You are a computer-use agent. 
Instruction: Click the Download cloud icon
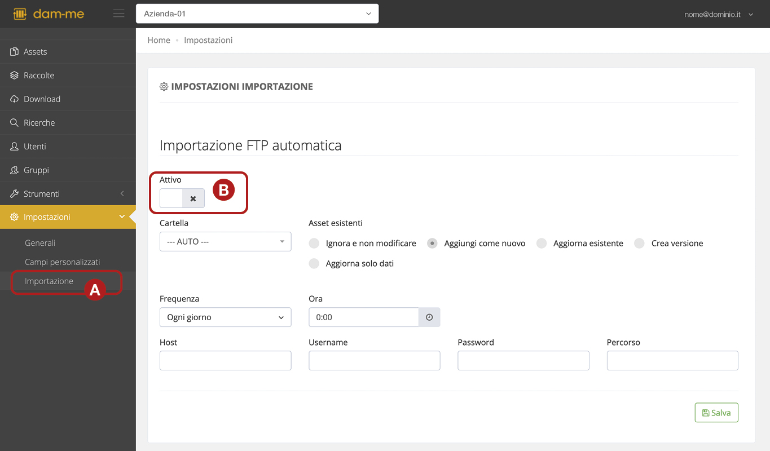15,99
